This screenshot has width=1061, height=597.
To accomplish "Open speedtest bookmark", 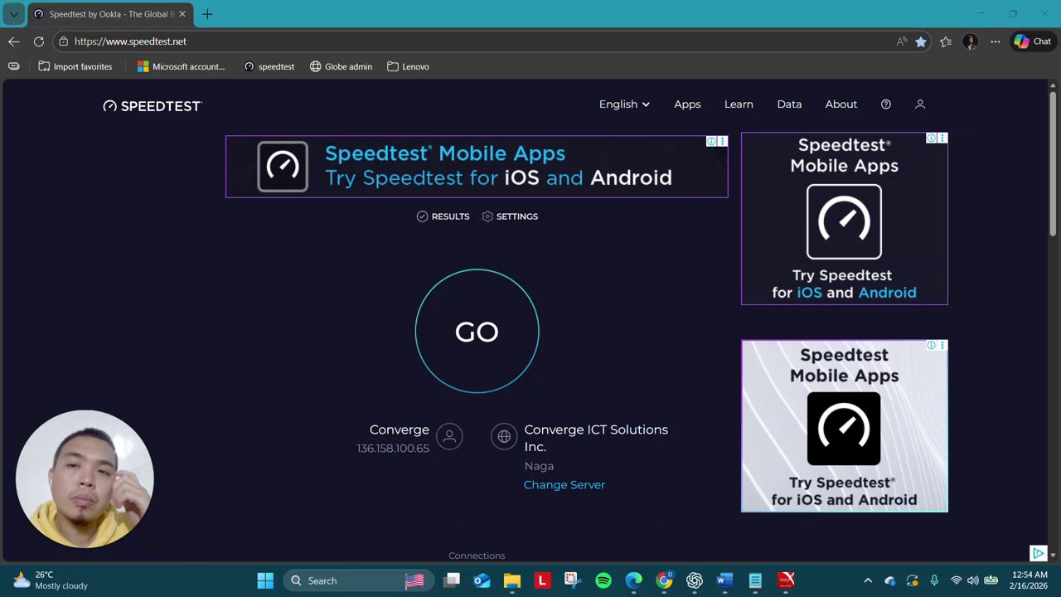I will click(x=269, y=66).
